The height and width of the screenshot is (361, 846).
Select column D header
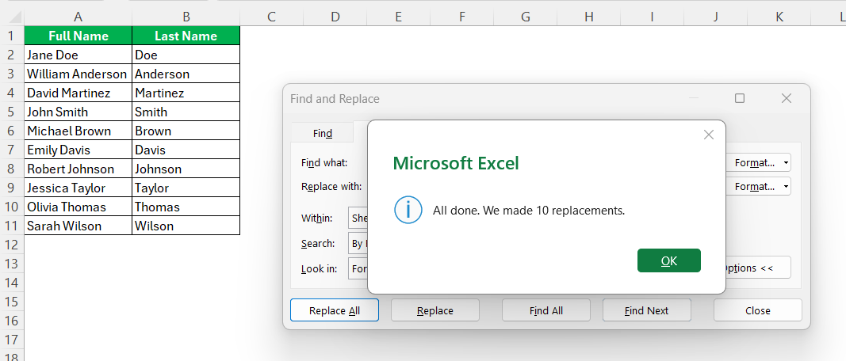tap(335, 17)
